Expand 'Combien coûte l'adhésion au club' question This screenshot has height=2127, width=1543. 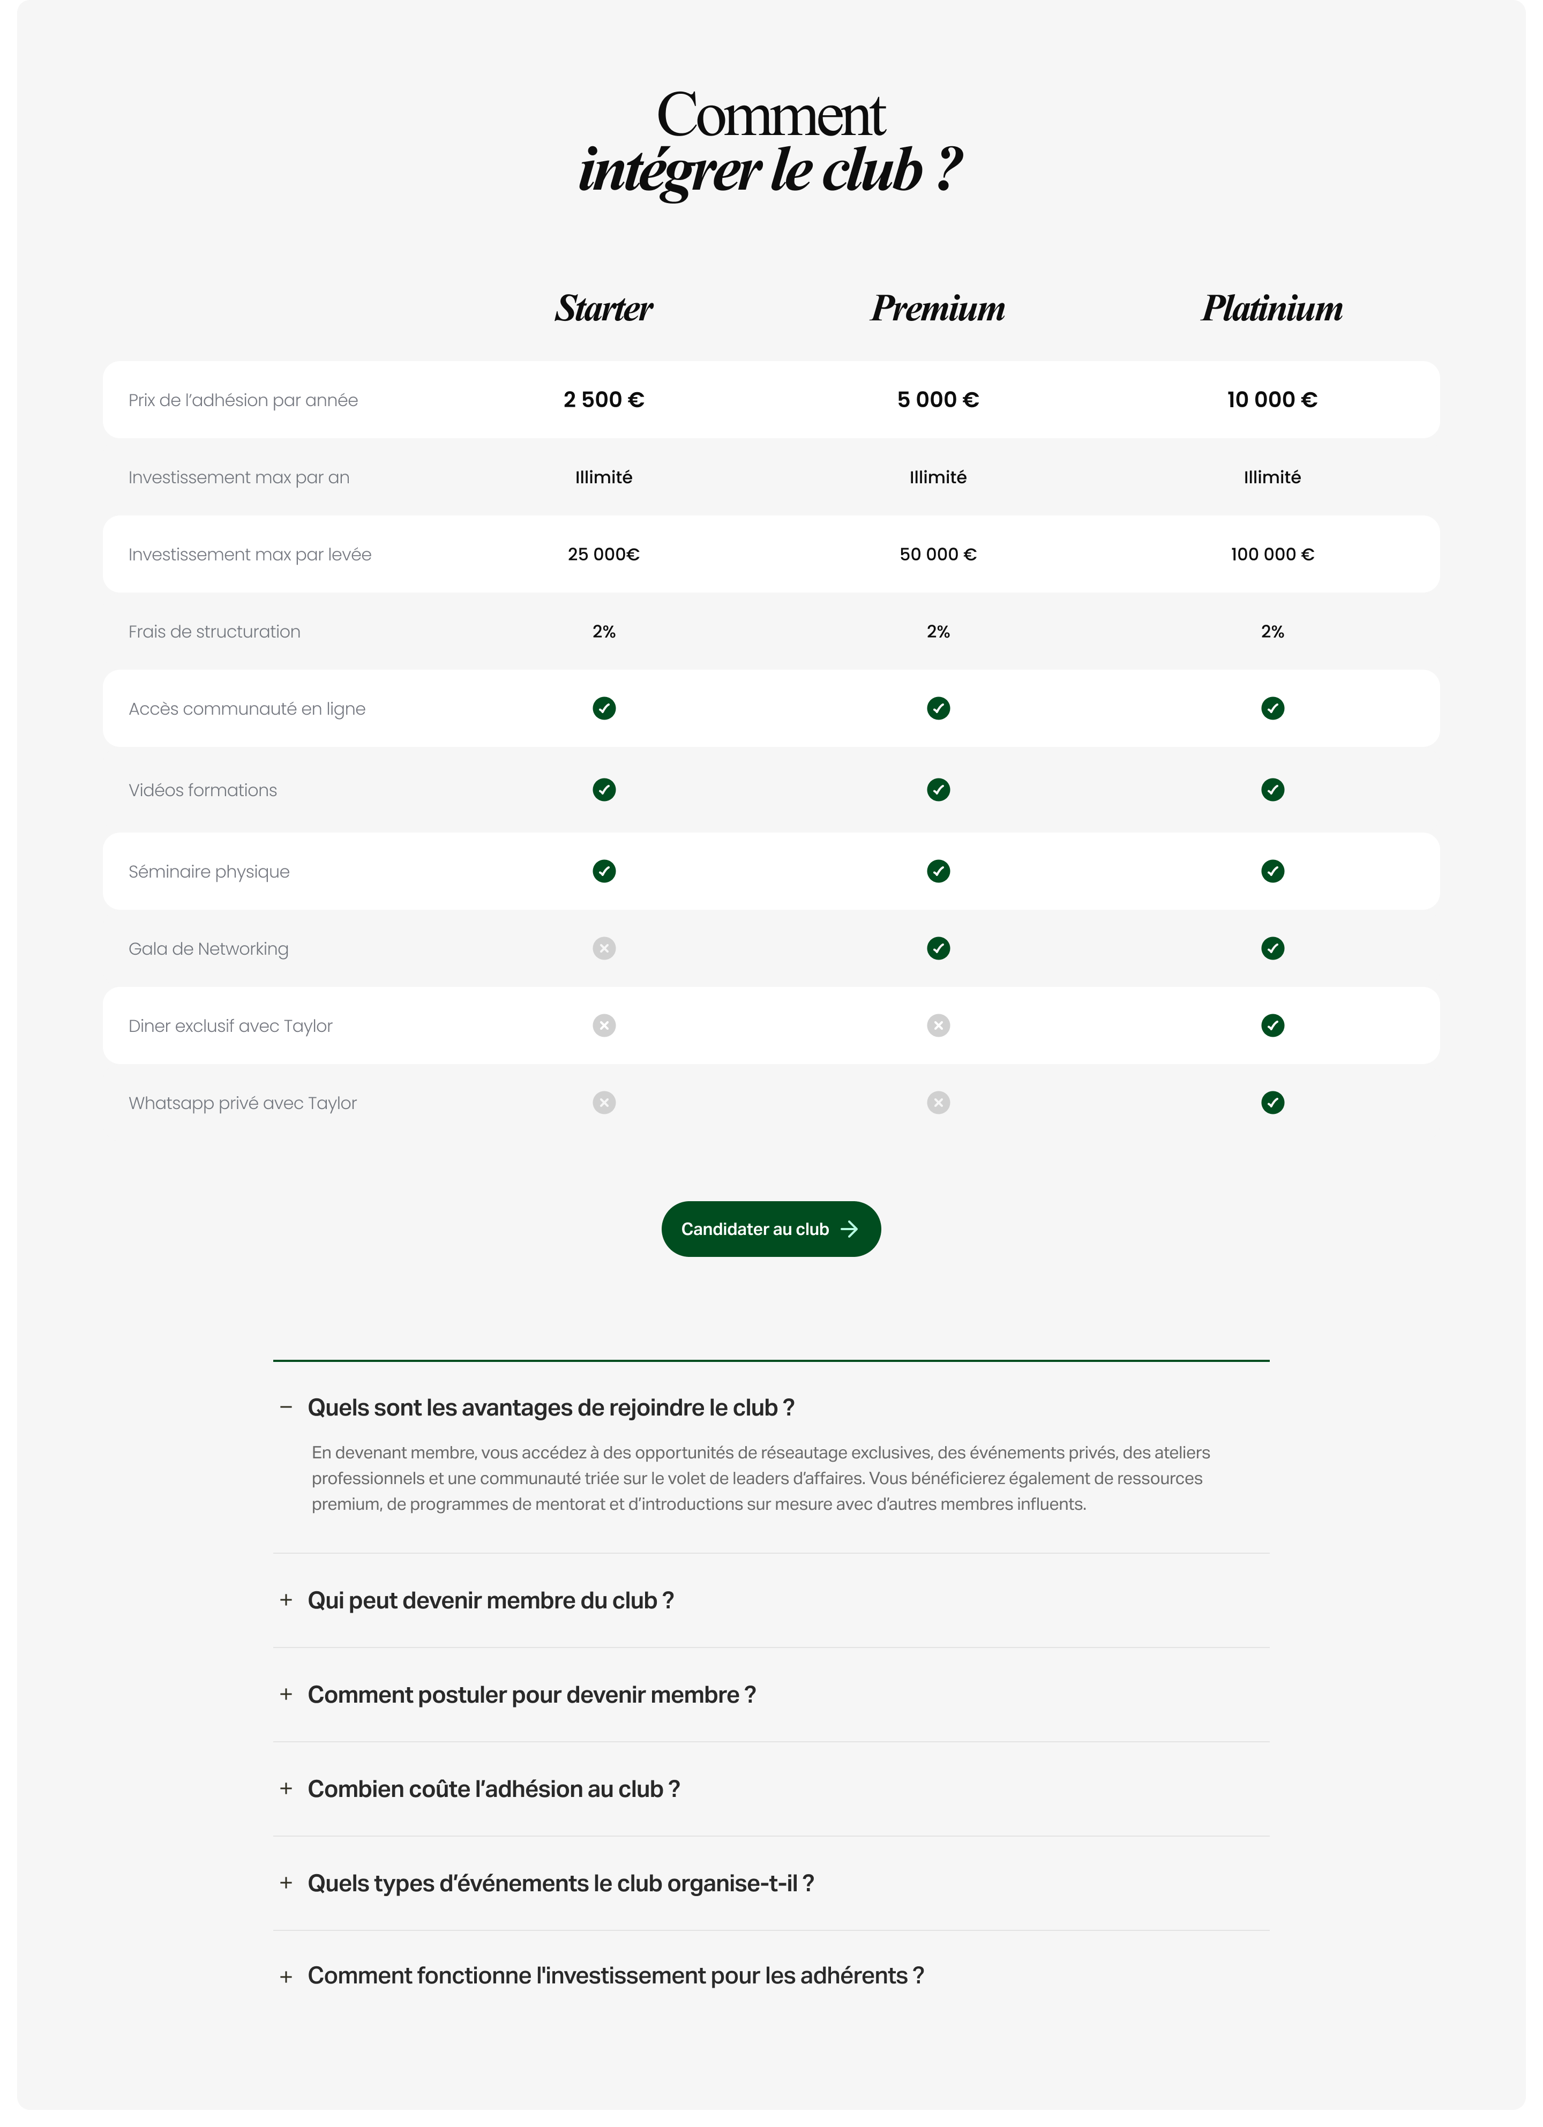point(493,1789)
